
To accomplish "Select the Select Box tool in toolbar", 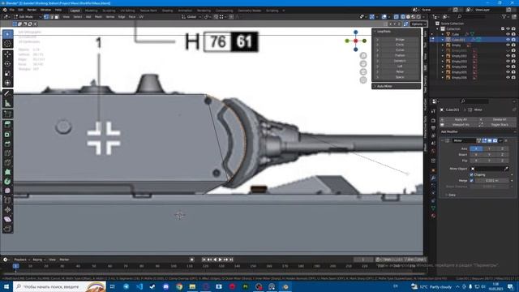I will click(x=7, y=34).
